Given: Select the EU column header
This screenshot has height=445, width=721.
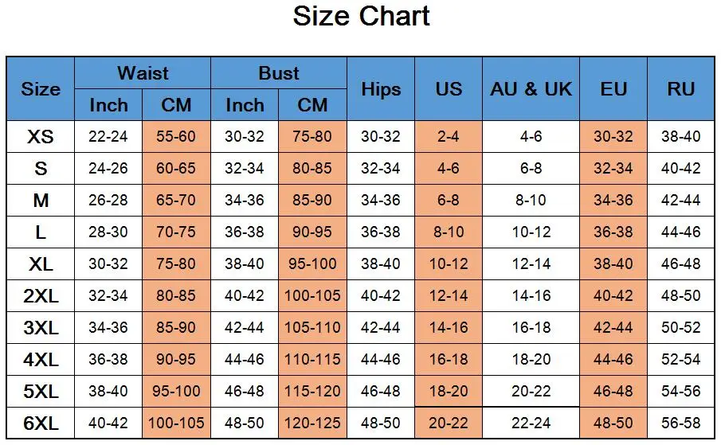Looking at the screenshot, I should 613,89.
